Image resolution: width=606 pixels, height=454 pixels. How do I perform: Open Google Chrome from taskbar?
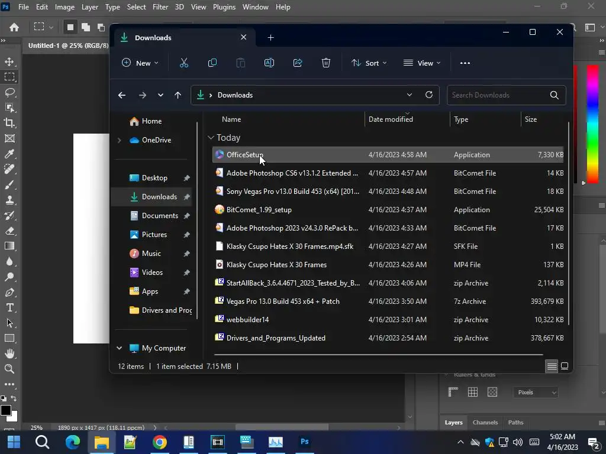(x=160, y=442)
